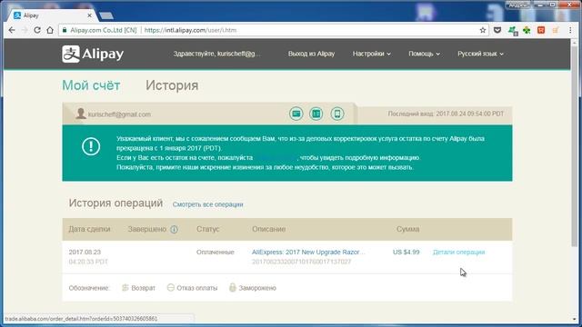Switch to the История tab
This screenshot has height=327, width=582.
[172, 85]
